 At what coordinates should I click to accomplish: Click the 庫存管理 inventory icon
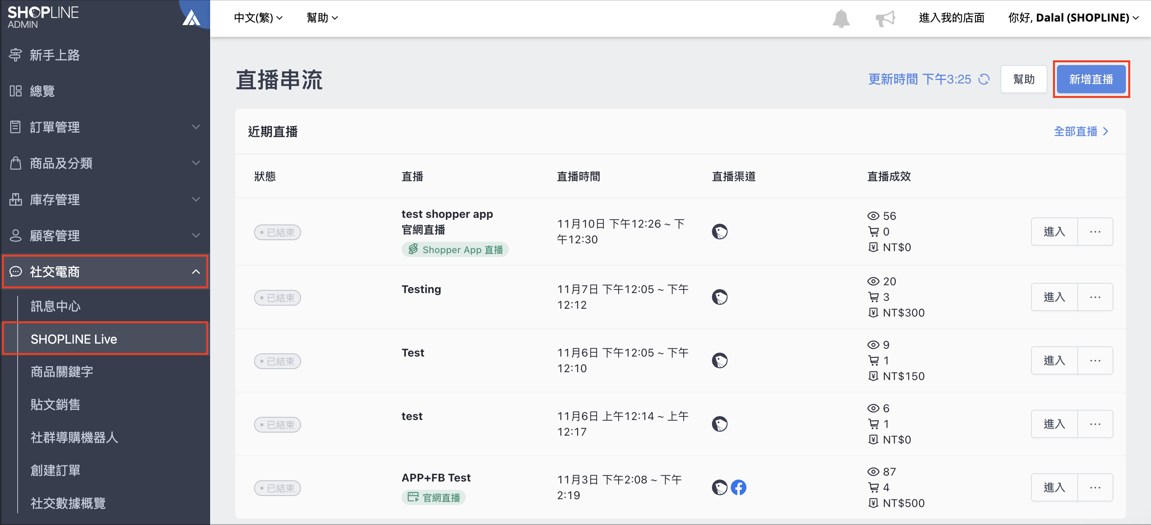tap(16, 199)
